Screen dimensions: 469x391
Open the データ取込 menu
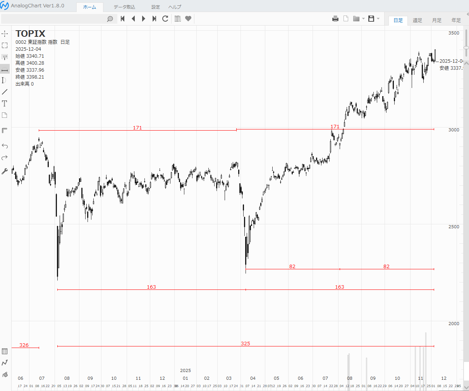124,7
